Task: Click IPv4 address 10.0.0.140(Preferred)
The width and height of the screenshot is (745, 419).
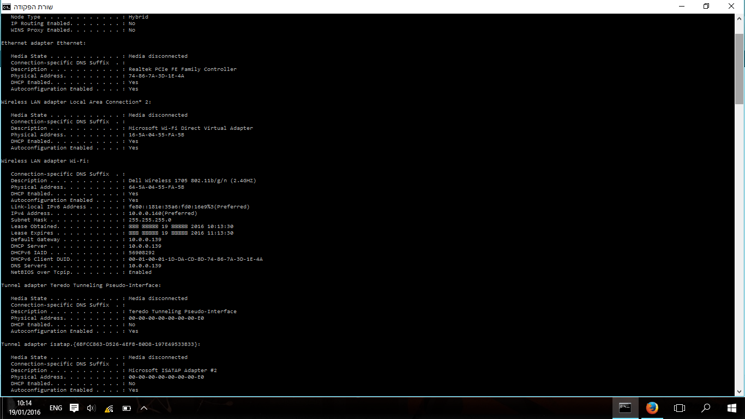Action: (x=163, y=213)
